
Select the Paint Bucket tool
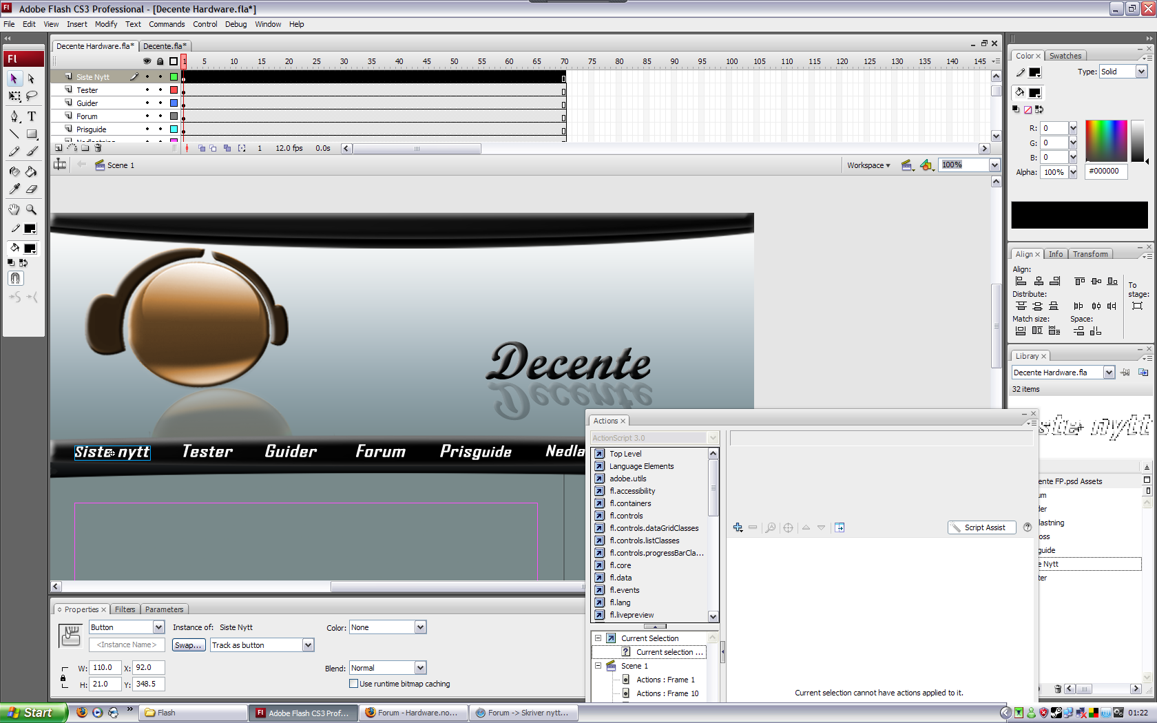(x=32, y=171)
